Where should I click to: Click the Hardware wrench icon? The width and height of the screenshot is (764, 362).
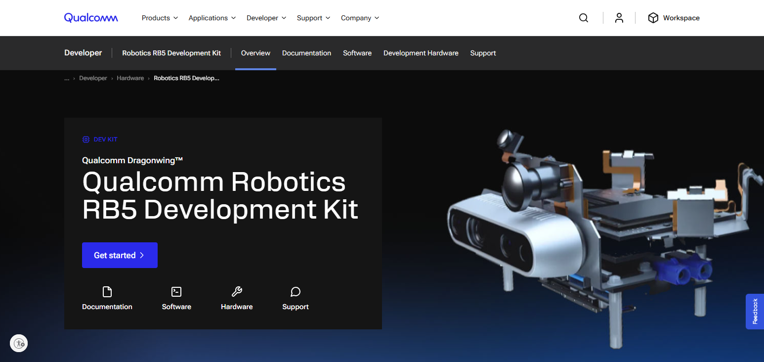tap(237, 291)
